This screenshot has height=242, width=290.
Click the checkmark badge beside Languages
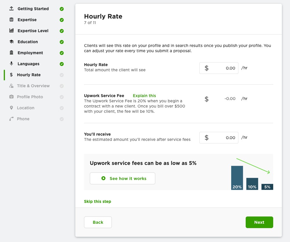(61, 63)
